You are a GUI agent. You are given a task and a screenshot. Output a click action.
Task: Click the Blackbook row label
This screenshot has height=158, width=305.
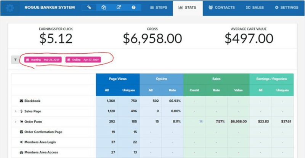coord(32,101)
